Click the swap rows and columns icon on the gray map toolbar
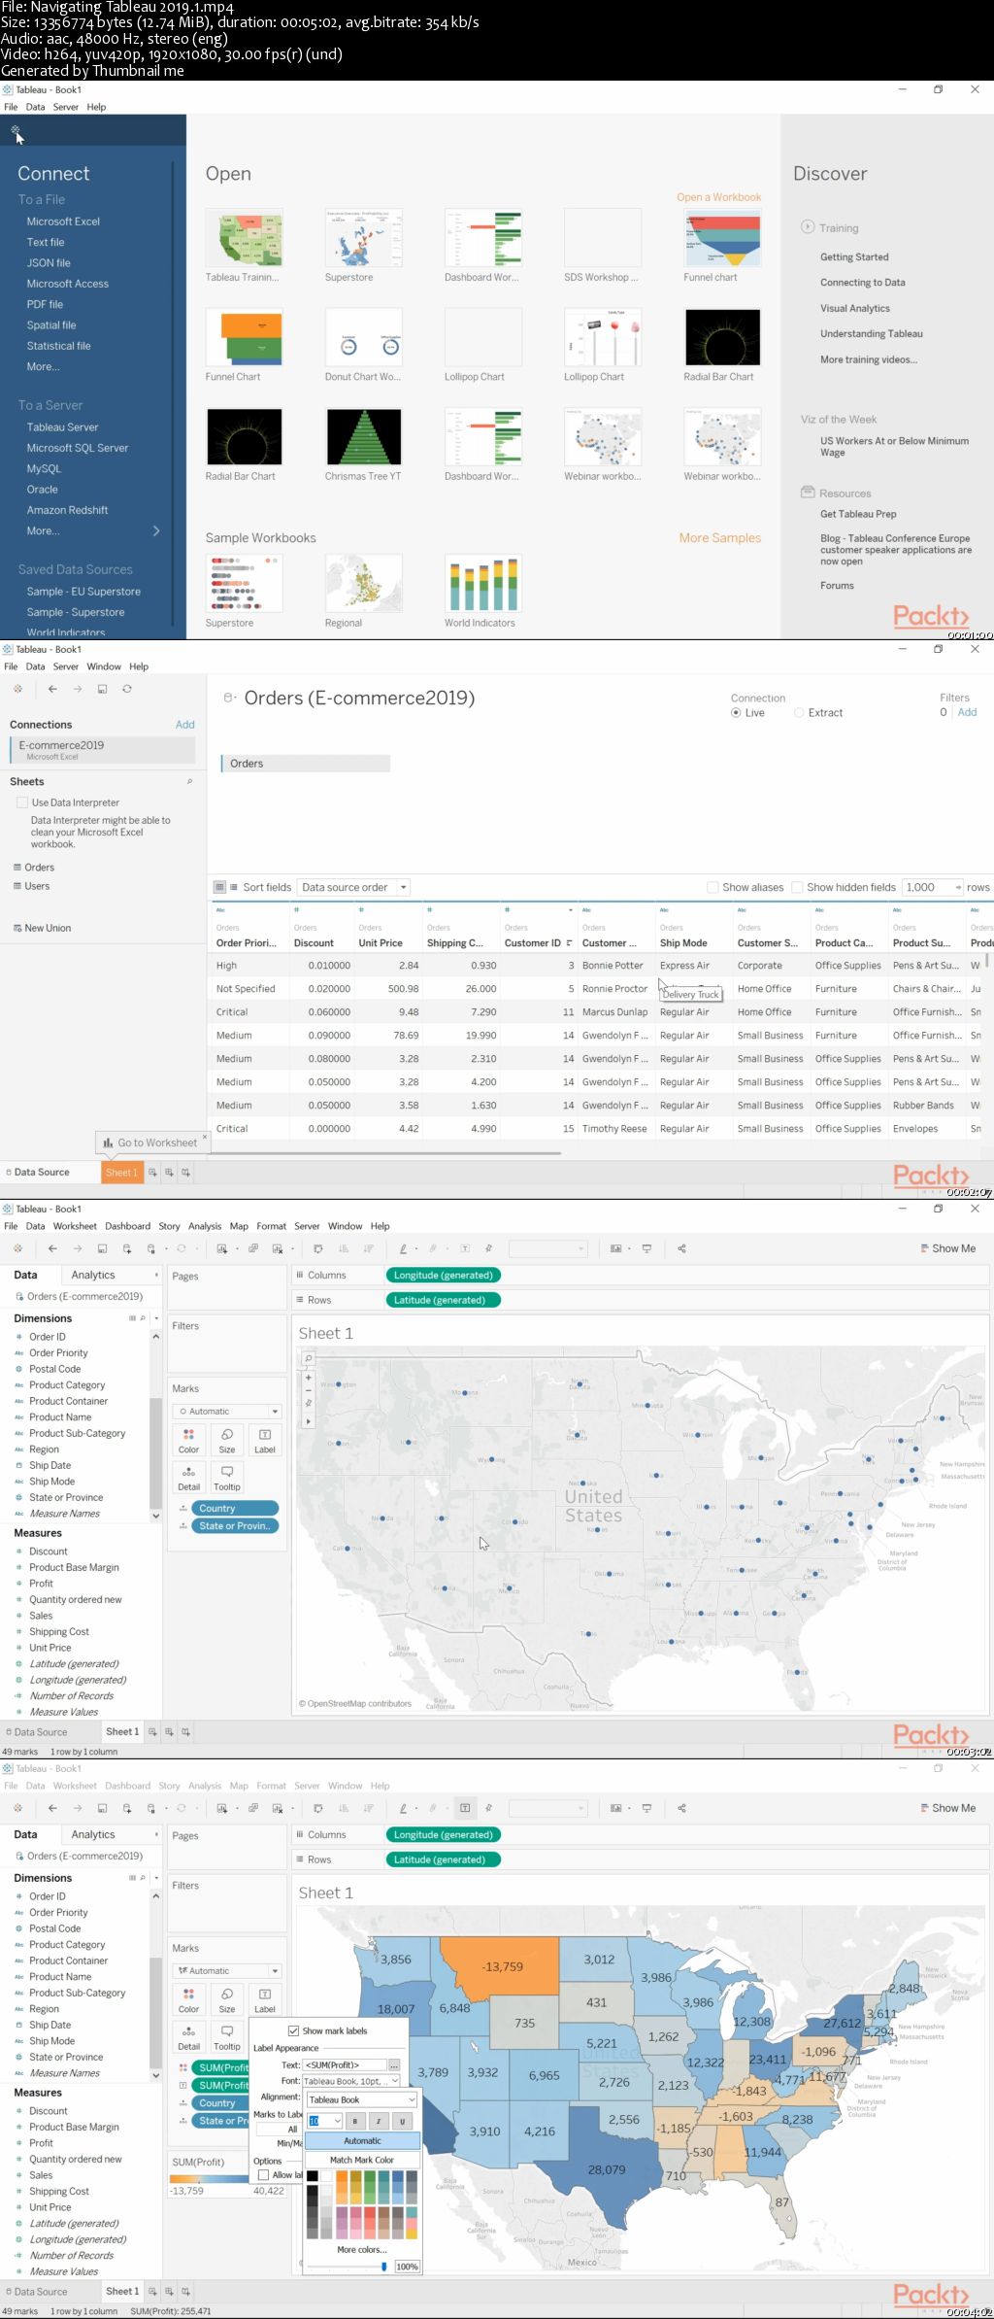 tap(317, 1248)
